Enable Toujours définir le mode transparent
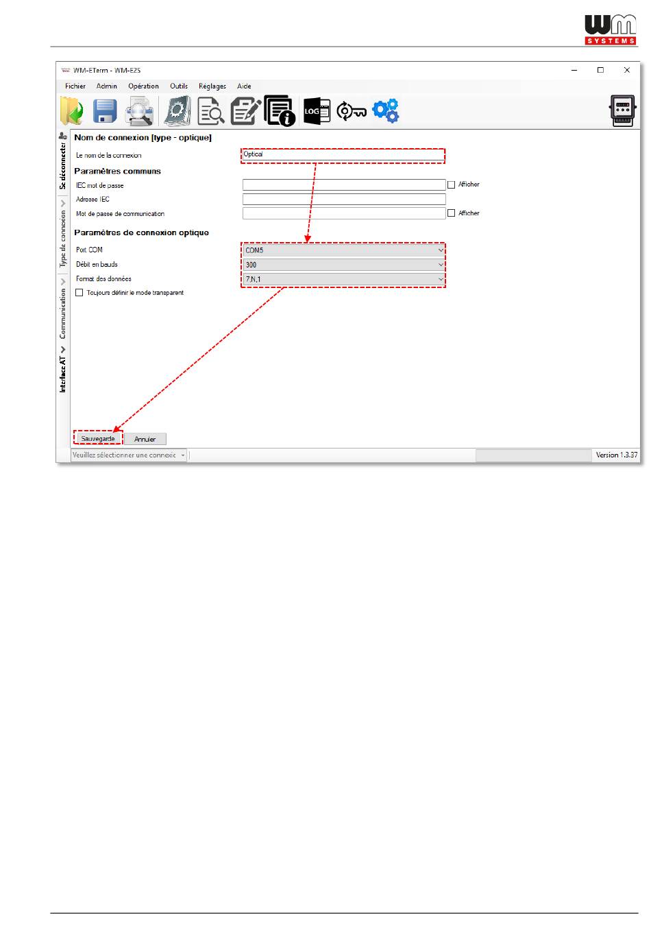This screenshot has height=945, width=651. point(79,293)
